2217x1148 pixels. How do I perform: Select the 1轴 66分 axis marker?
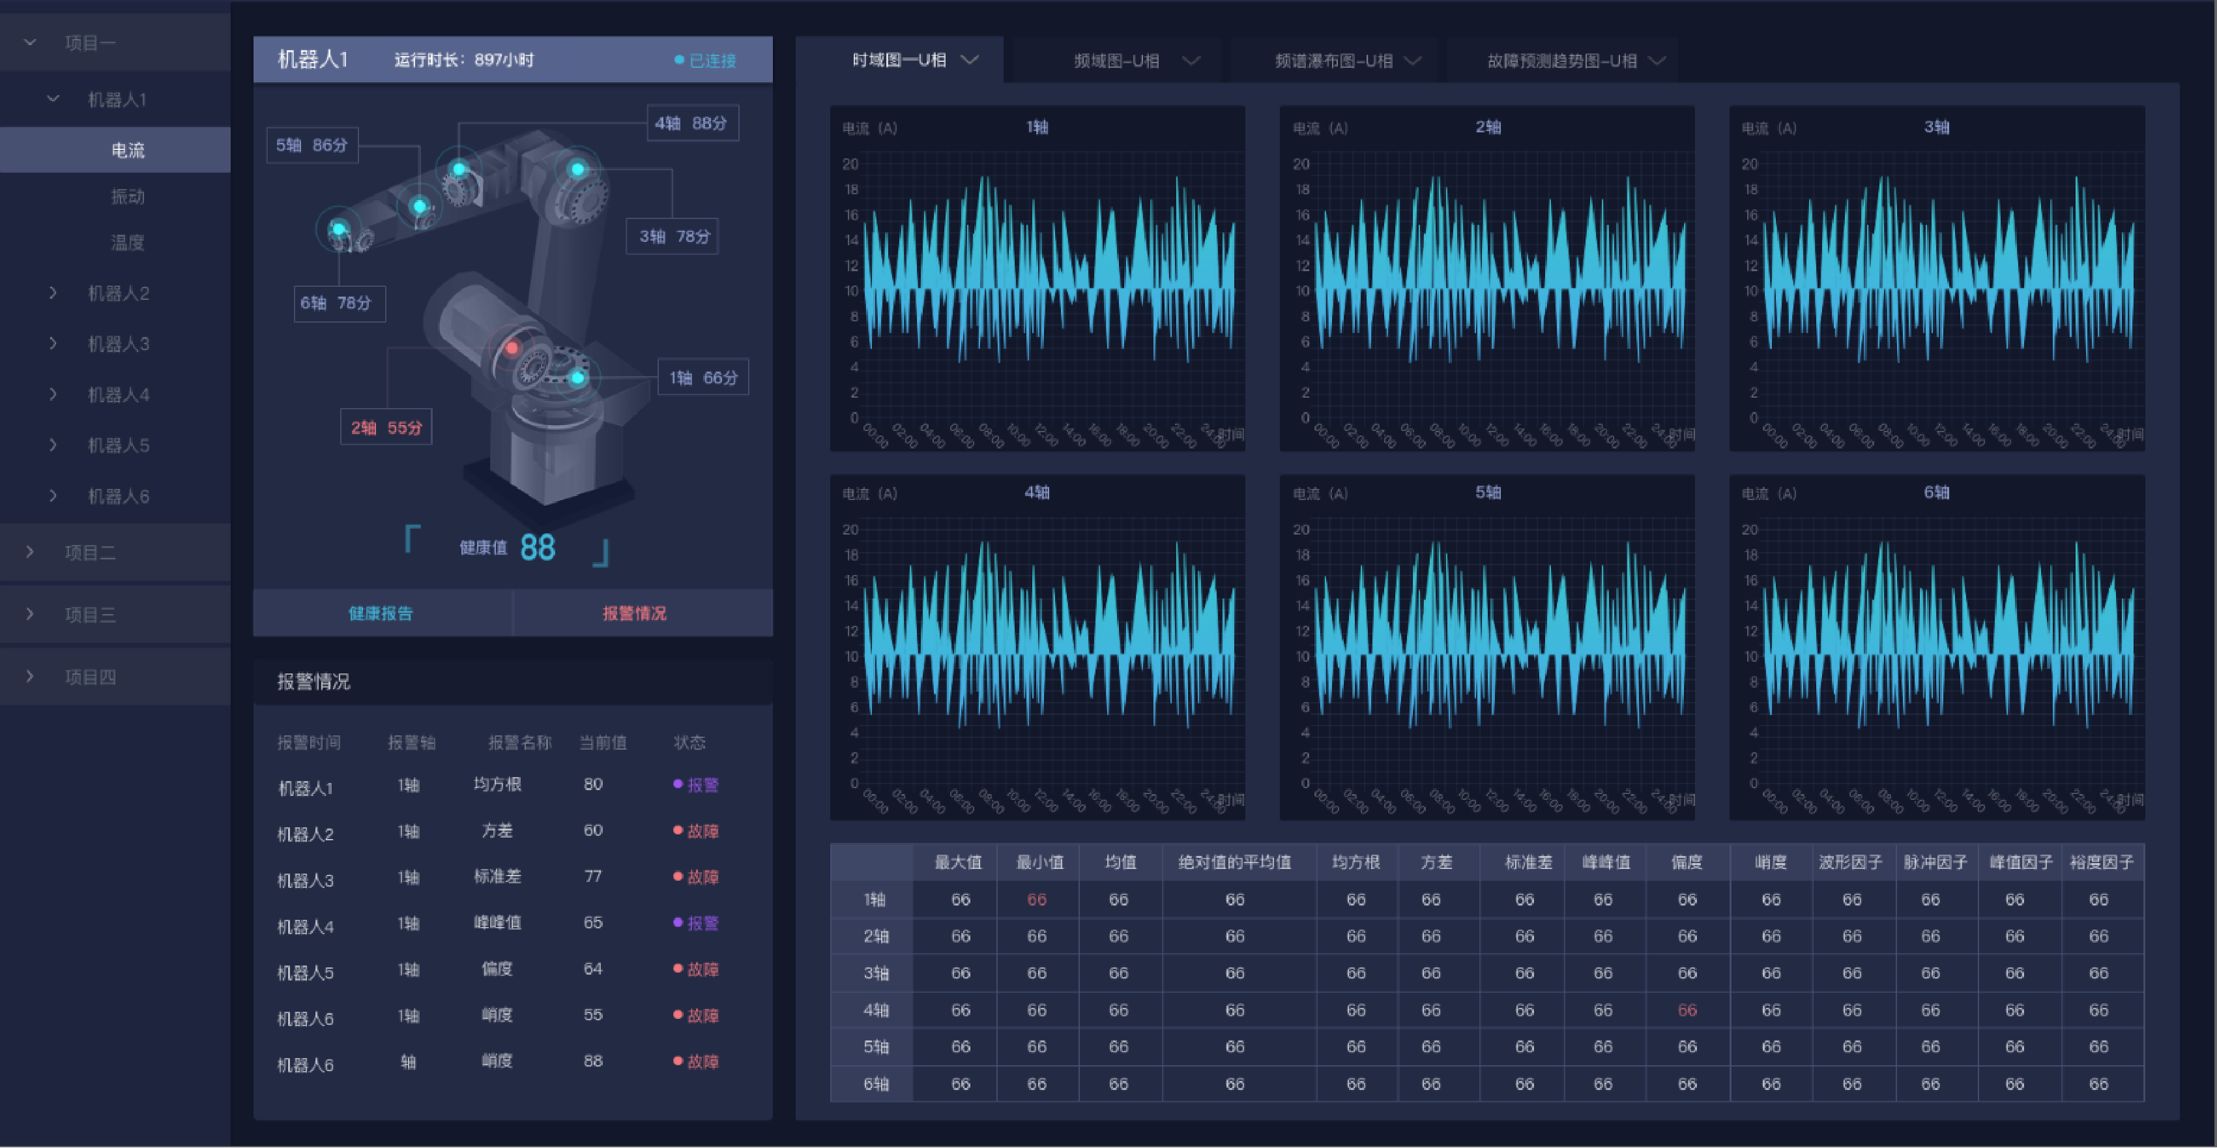(703, 377)
